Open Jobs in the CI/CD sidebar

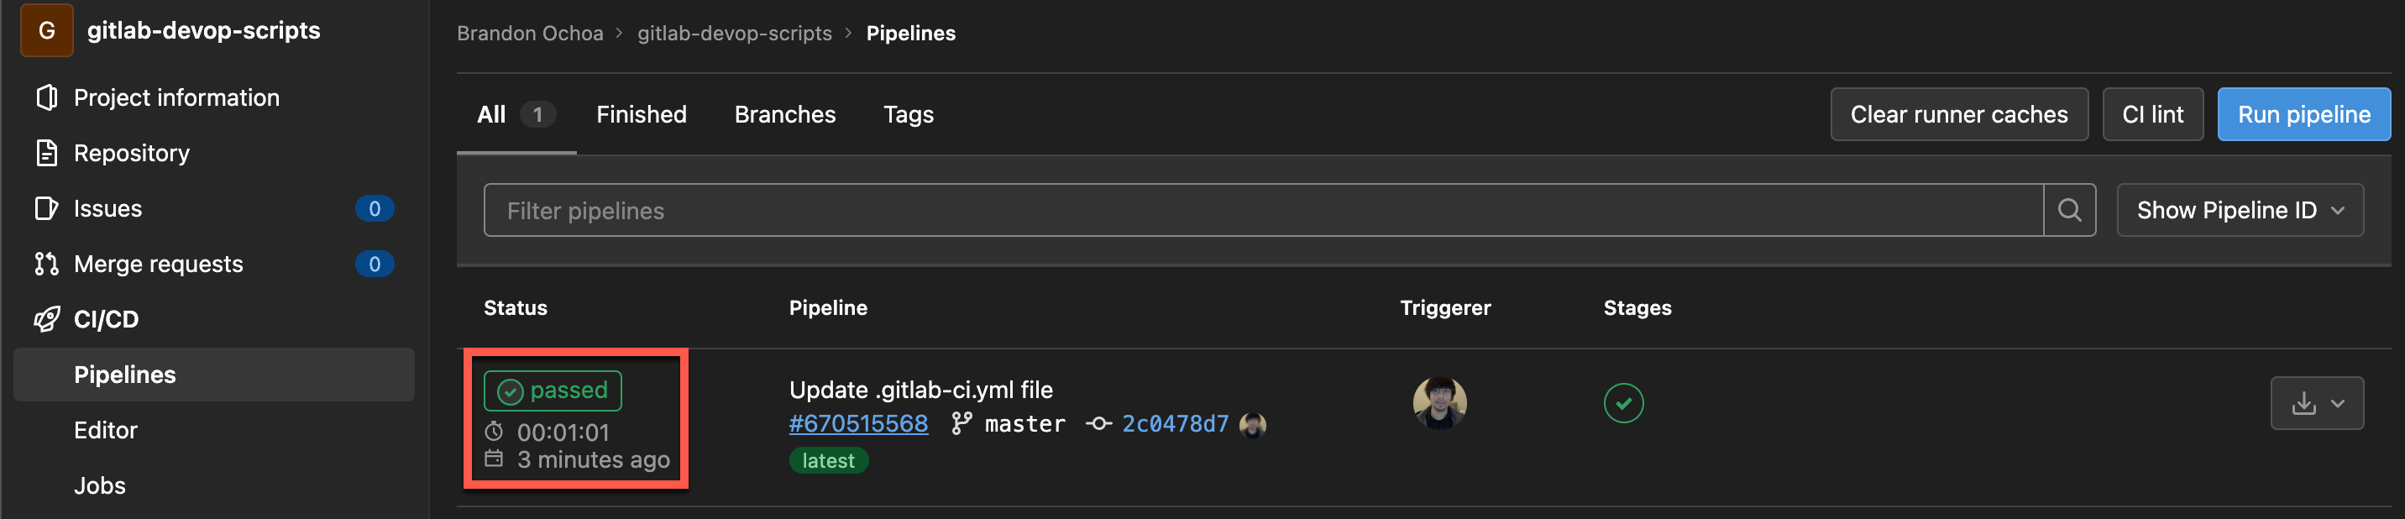(100, 485)
